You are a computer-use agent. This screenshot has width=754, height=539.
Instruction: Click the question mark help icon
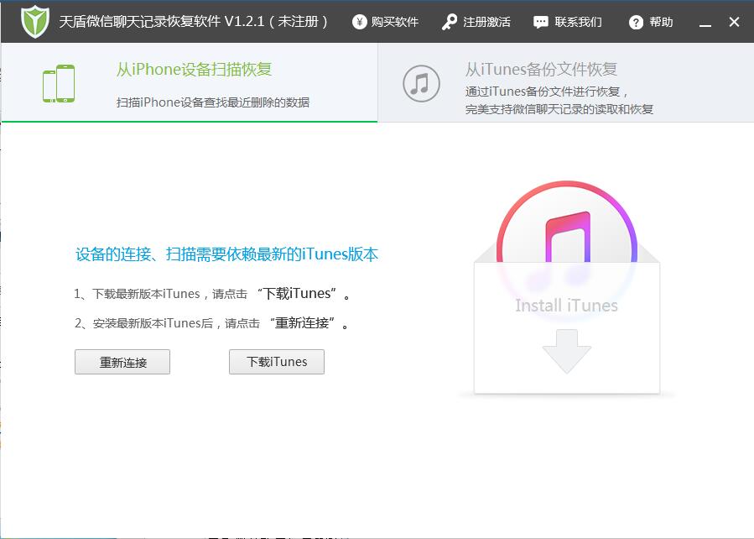636,22
